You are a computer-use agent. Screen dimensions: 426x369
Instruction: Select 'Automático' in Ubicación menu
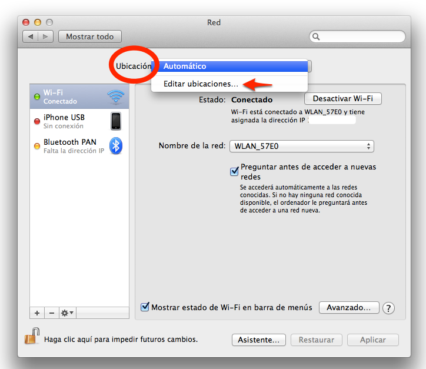click(229, 67)
